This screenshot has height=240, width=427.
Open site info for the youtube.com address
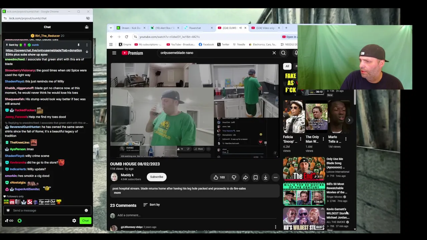135,37
